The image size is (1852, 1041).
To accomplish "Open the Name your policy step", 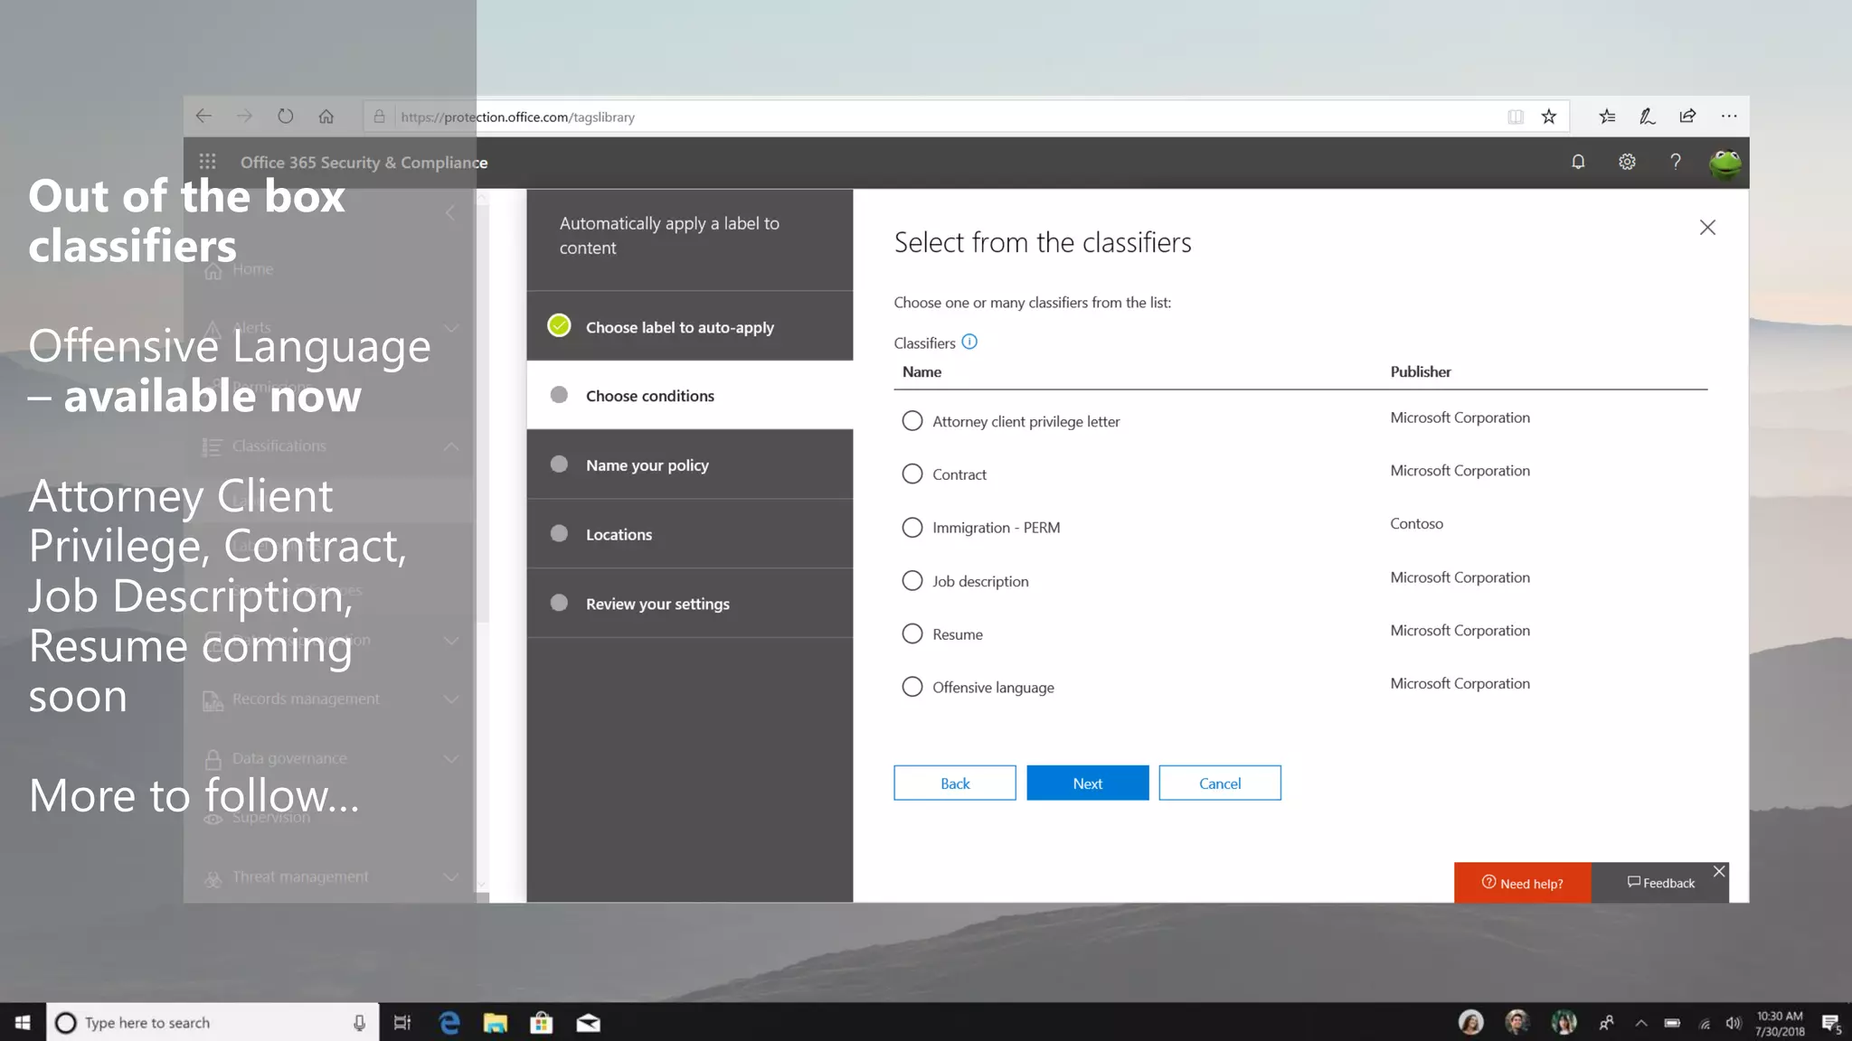I will click(647, 465).
